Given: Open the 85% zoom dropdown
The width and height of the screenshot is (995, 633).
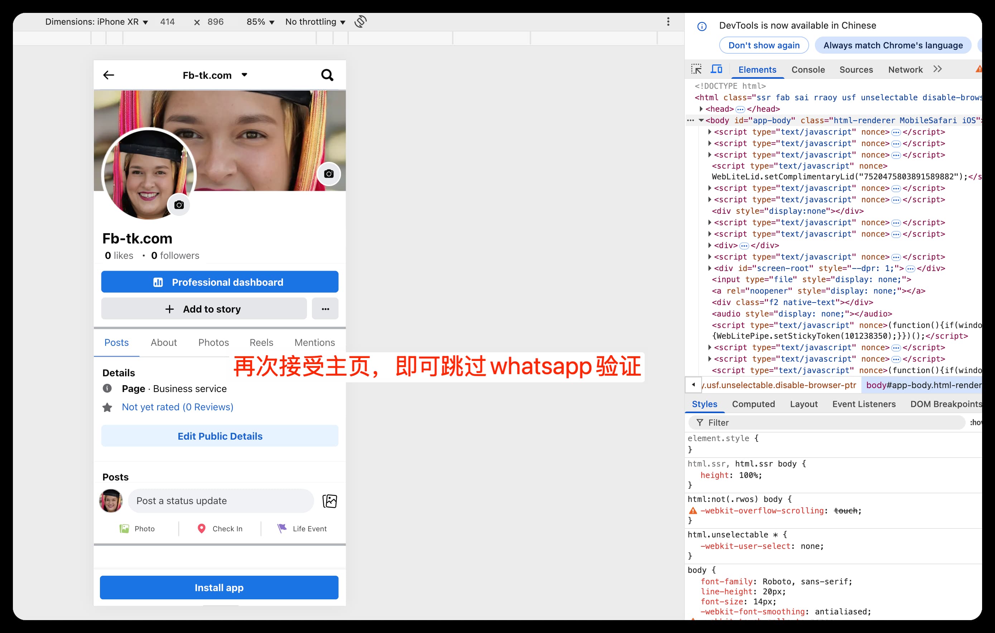Looking at the screenshot, I should coord(260,22).
